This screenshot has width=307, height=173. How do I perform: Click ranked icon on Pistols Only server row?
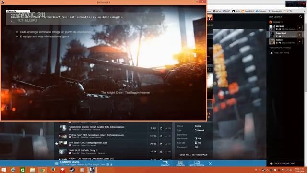click(161, 136)
